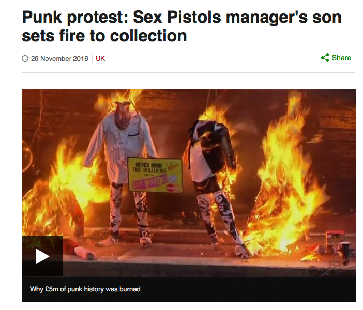The width and height of the screenshot is (363, 310).
Task: Click the word collection in the headline
Action: pos(148,36)
